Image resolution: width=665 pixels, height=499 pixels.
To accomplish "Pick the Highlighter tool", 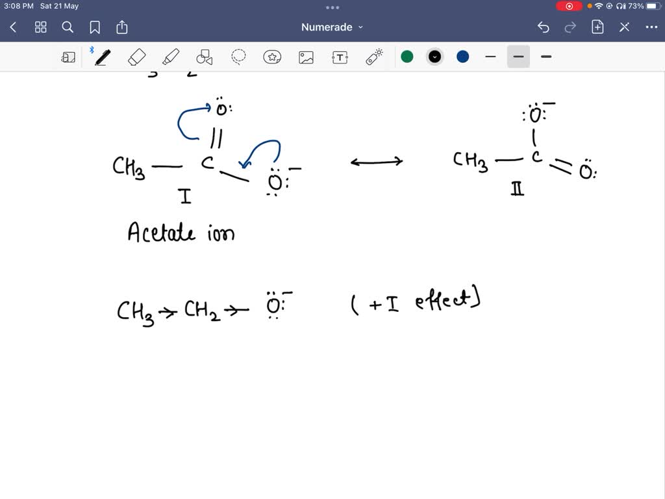I will [x=171, y=57].
